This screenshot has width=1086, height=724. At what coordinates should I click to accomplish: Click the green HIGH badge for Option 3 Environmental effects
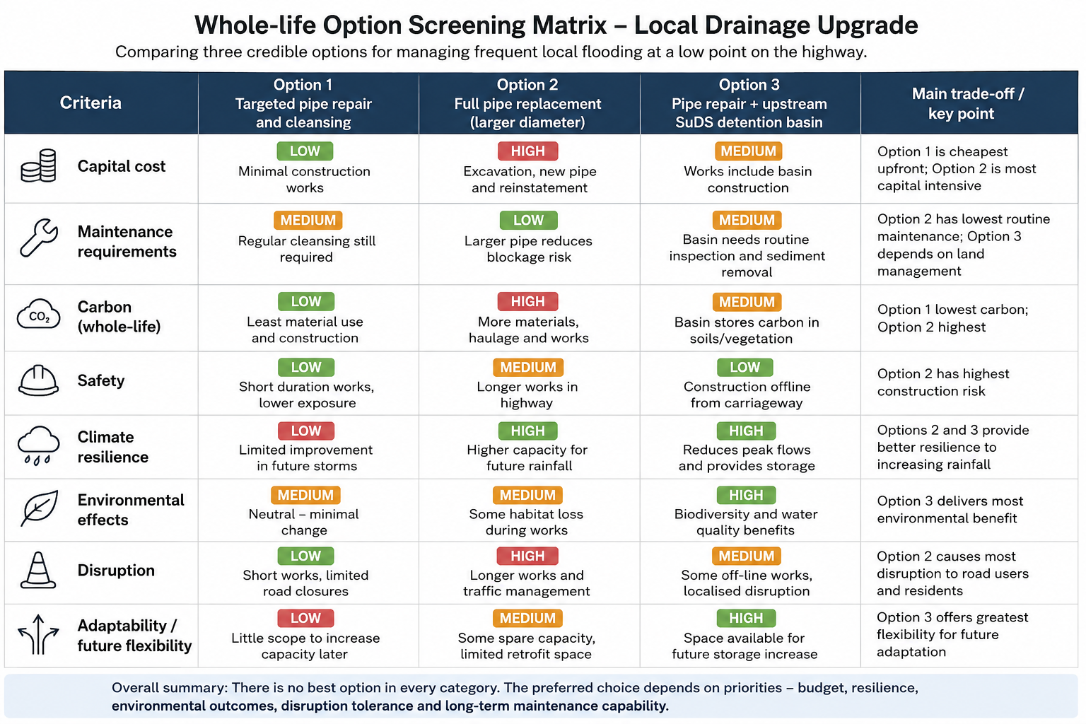(x=746, y=495)
